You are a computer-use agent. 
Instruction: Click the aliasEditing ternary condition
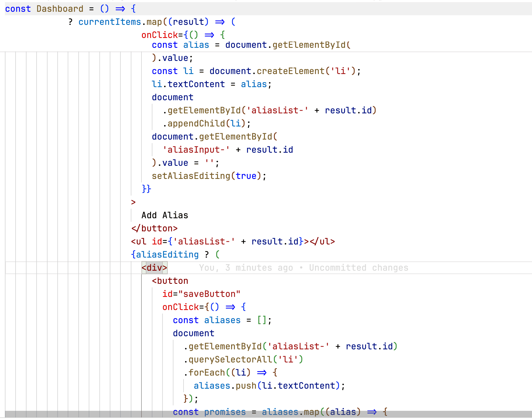click(x=167, y=255)
